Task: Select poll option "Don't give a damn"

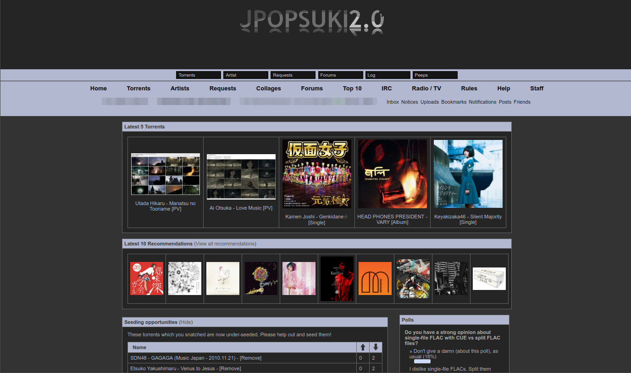Action: click(x=454, y=354)
